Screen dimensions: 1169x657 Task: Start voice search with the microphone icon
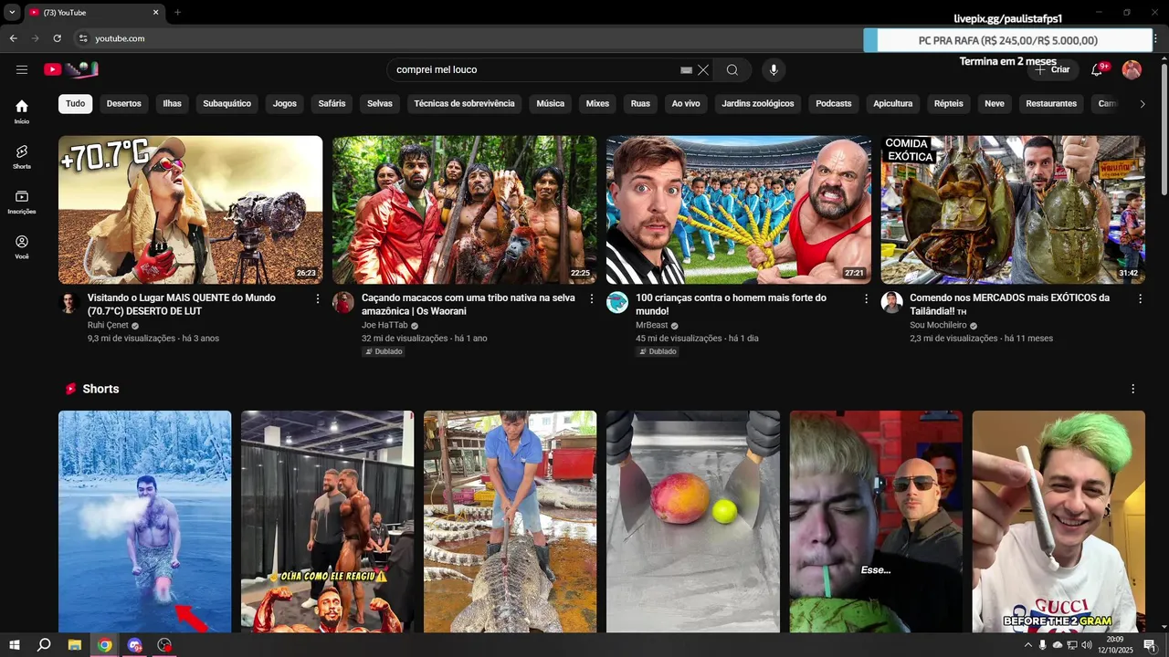click(x=774, y=69)
